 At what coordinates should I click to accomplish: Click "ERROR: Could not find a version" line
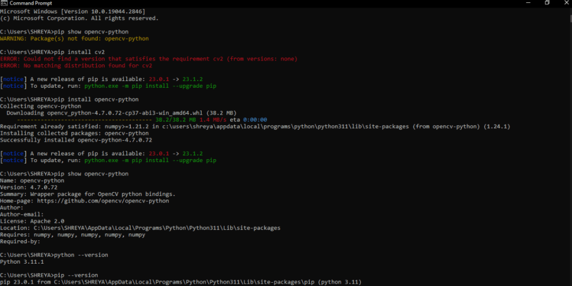pyautogui.click(x=149, y=59)
